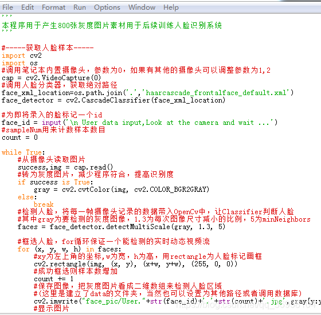Click the 'break' keyword
Viewport: 321px width, 315px height.
tap(44, 204)
